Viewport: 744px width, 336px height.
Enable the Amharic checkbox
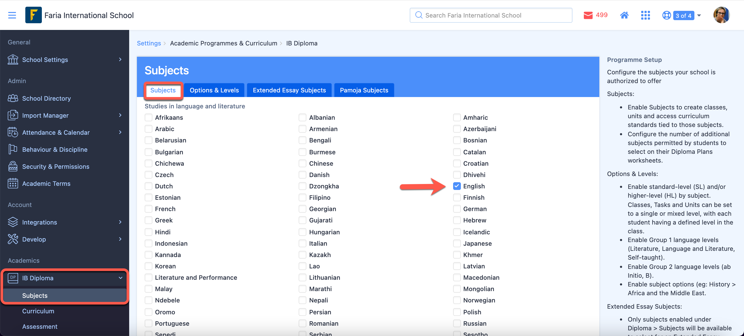[x=457, y=117]
